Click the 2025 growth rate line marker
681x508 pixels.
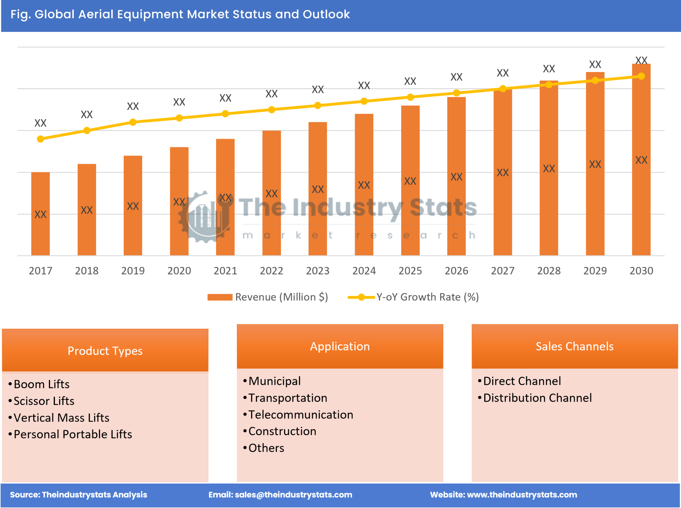pos(410,97)
